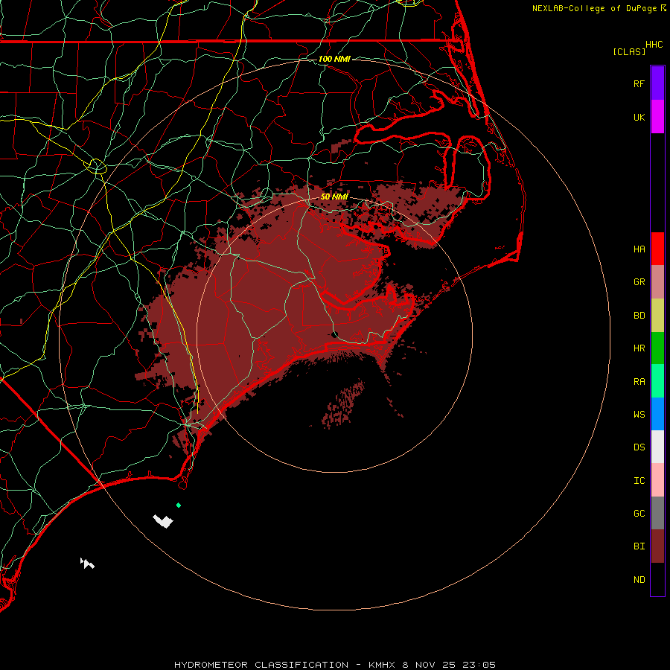Click the RF purple legend swatch
Screen dimensions: 670x670
657,83
